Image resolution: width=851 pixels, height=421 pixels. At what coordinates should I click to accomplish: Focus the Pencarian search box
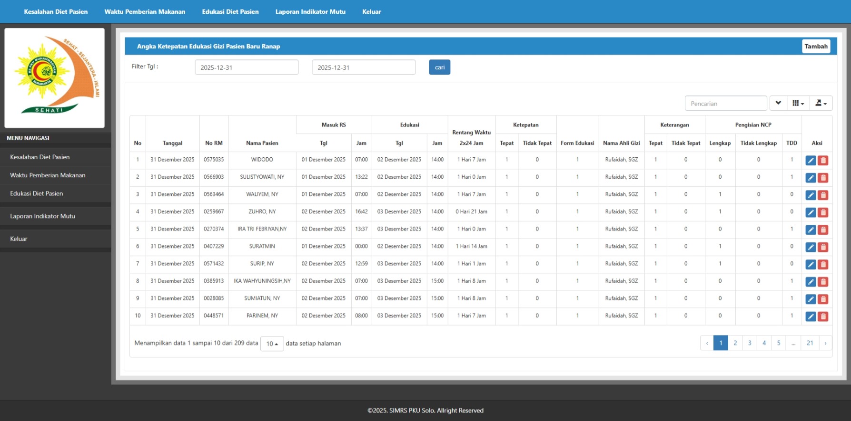coord(726,103)
